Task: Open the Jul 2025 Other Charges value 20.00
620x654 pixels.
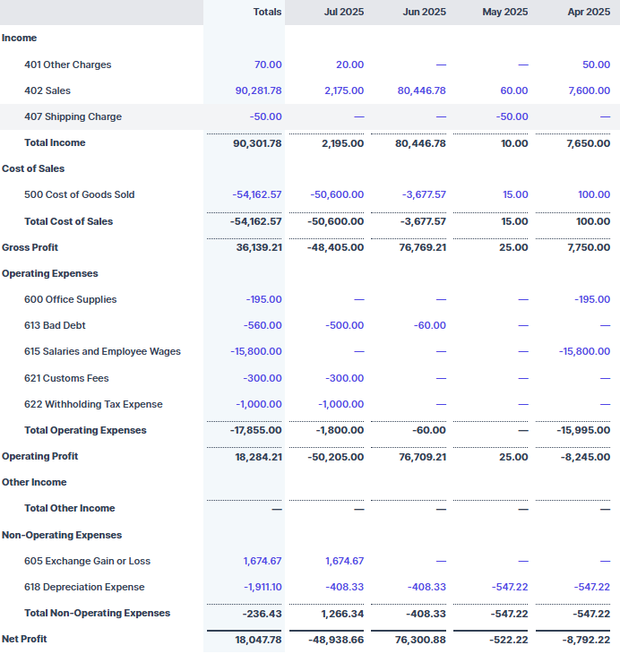Action: pos(349,65)
